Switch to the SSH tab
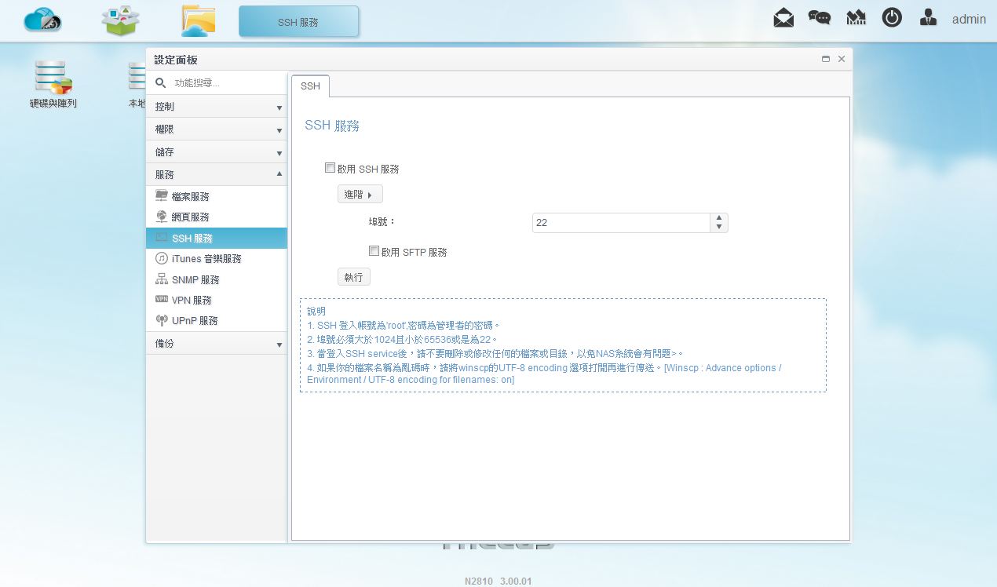This screenshot has height=587, width=997. (310, 86)
